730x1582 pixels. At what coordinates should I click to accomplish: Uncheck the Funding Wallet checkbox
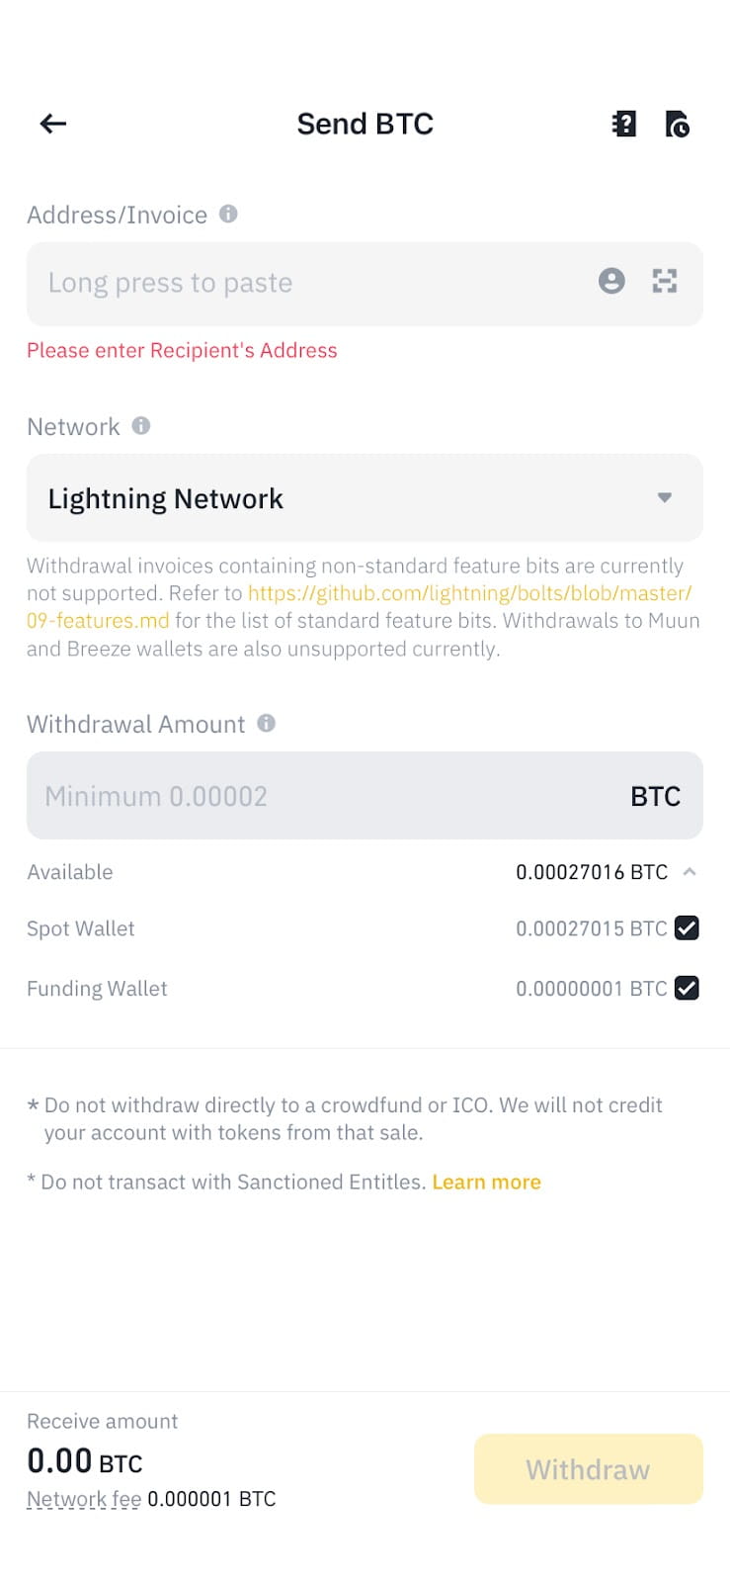(x=687, y=988)
